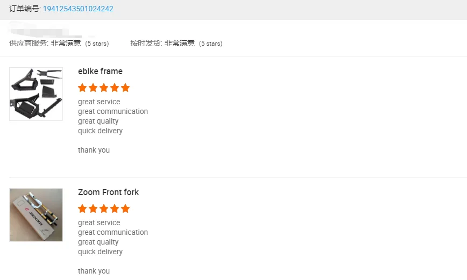The height and width of the screenshot is (280, 467).
Task: Click the 供应商服务 supplier service rating label
Action: [x=29, y=44]
